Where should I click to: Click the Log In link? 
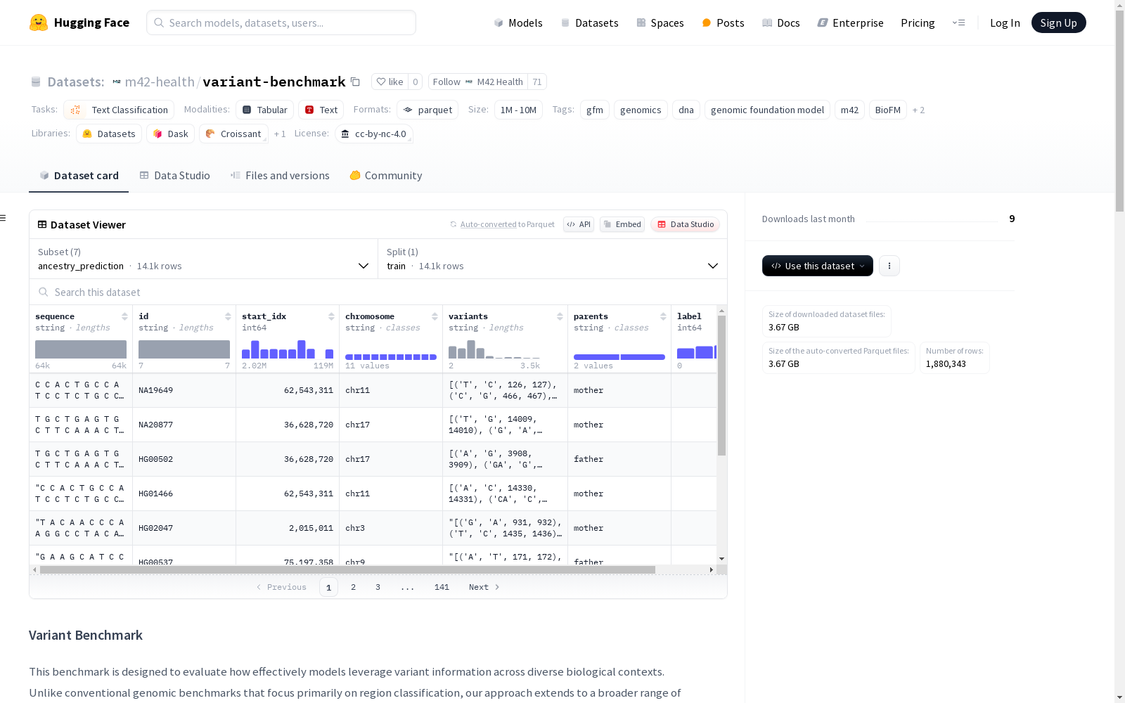click(1005, 22)
